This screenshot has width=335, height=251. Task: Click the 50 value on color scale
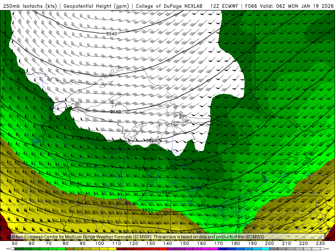[x=15, y=243]
